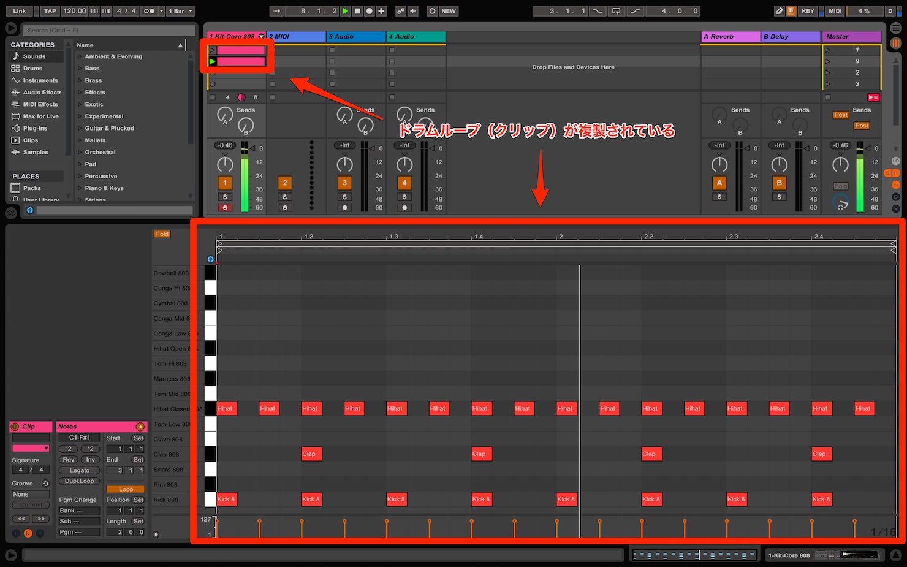Toggle track 1 activator button
Screen dimensions: 907x567
pos(225,183)
